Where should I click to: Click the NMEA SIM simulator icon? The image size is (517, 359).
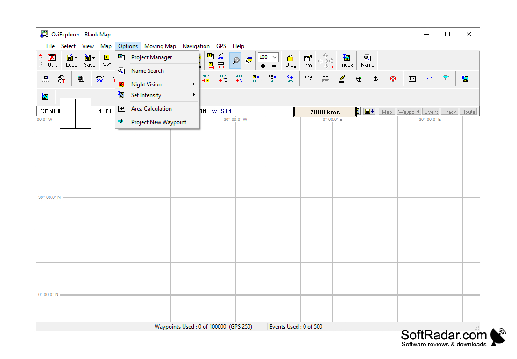coord(309,79)
